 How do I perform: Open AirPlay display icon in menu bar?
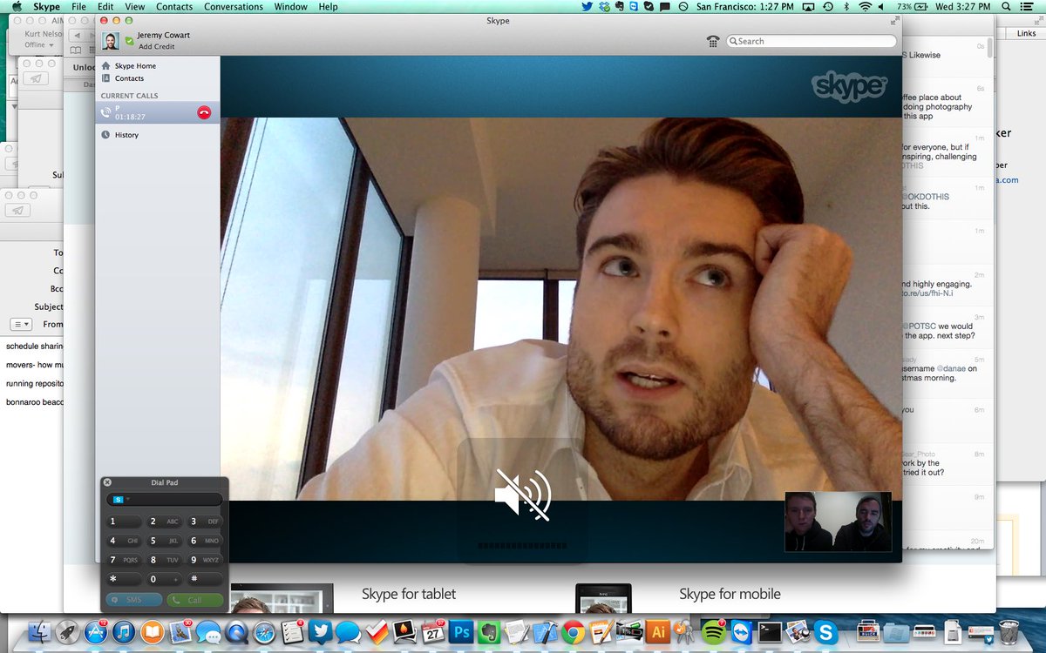[x=808, y=7]
